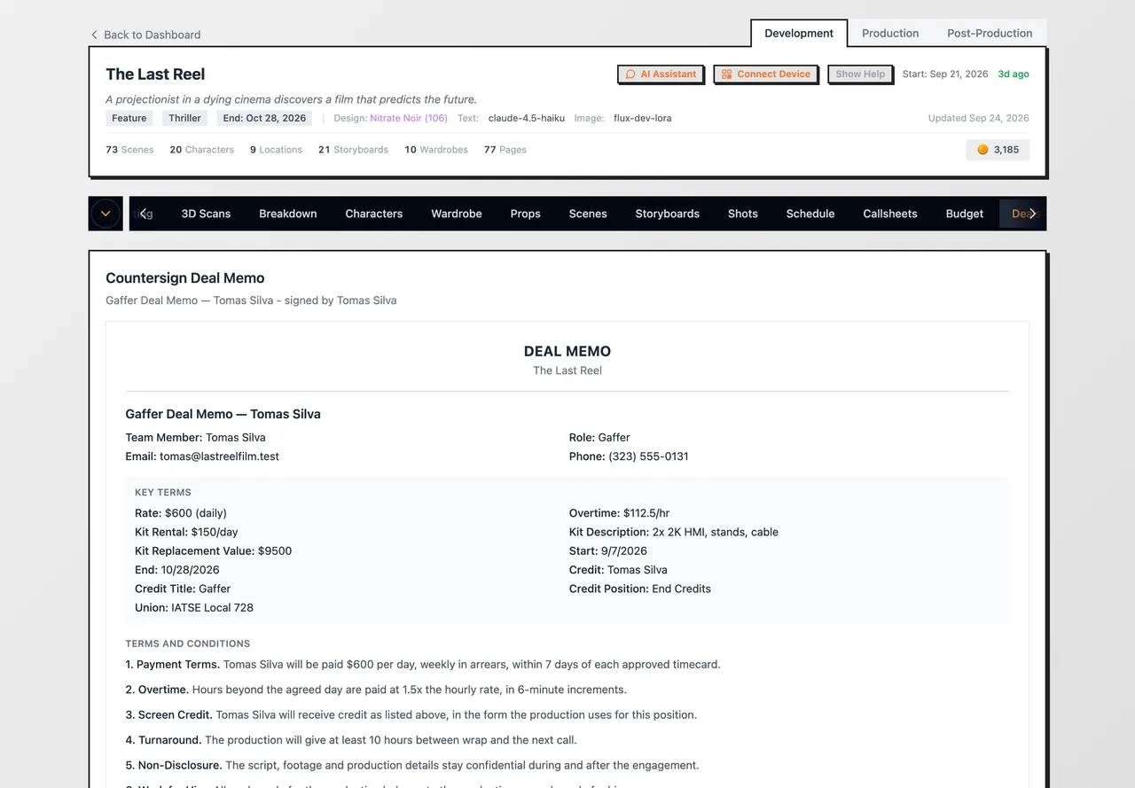The height and width of the screenshot is (788, 1135).
Task: Switch to the Post-Production tab
Action: tap(990, 33)
